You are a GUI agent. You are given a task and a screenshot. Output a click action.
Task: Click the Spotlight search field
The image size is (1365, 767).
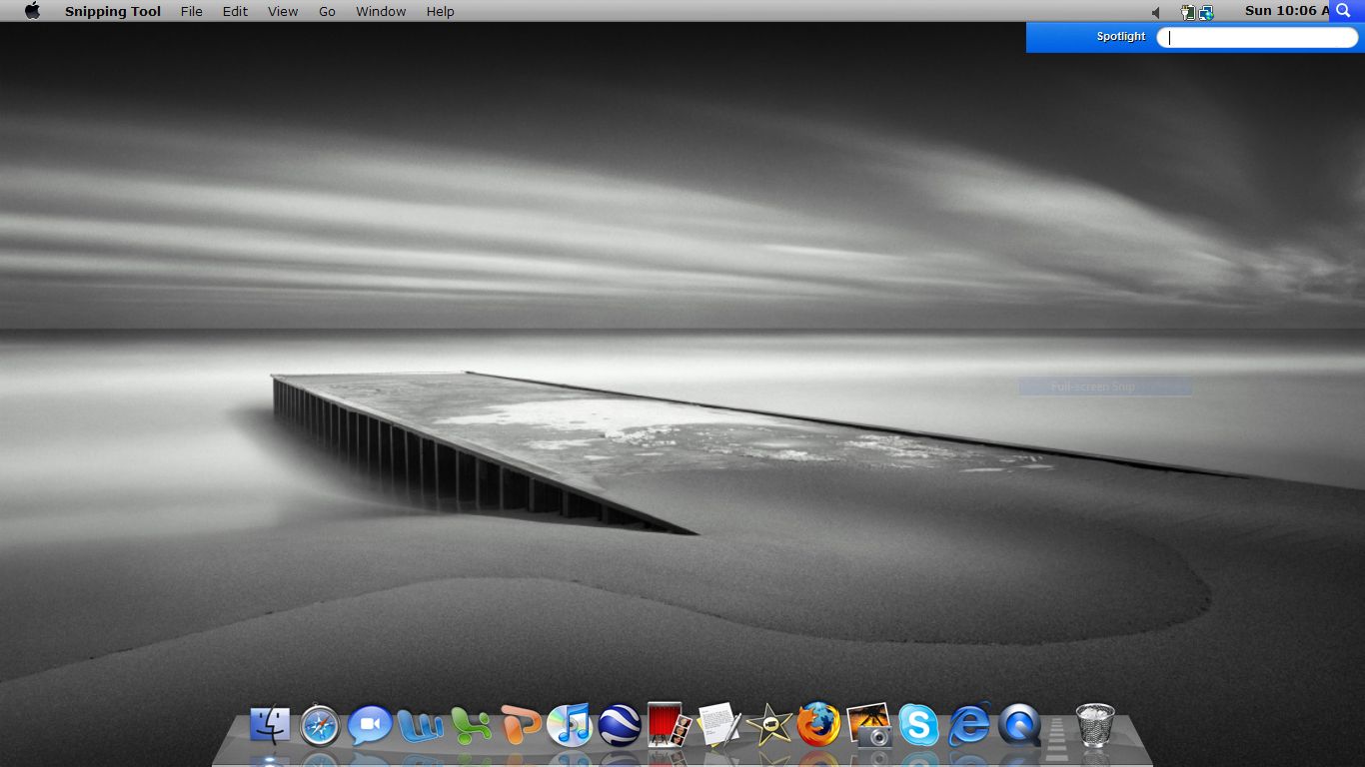pos(1257,38)
